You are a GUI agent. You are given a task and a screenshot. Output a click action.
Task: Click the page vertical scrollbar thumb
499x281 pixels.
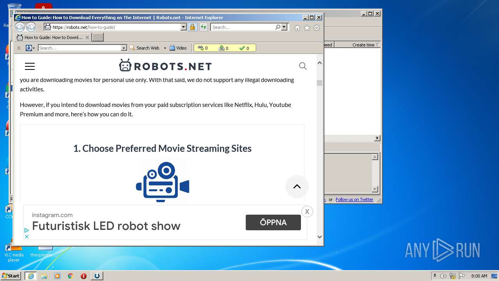coord(320,83)
